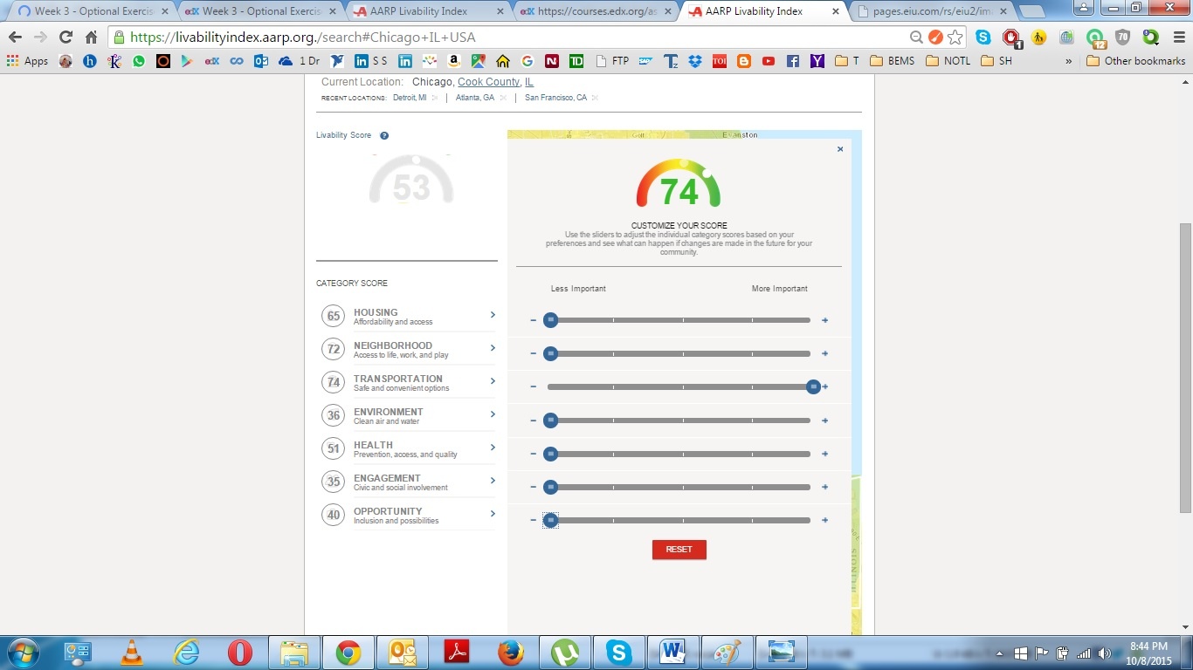Screen dimensions: 1193x670
Task: Open the Dropbox bookmark icon
Action: 695,61
